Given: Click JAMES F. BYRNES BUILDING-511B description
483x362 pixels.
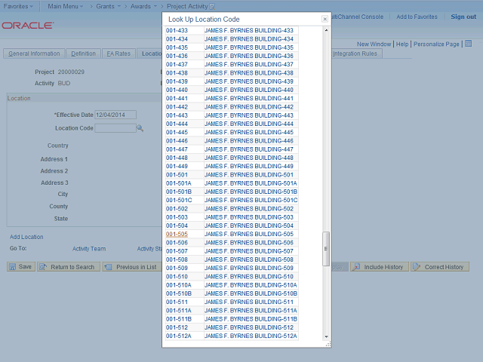Looking at the screenshot, I should [x=251, y=319].
